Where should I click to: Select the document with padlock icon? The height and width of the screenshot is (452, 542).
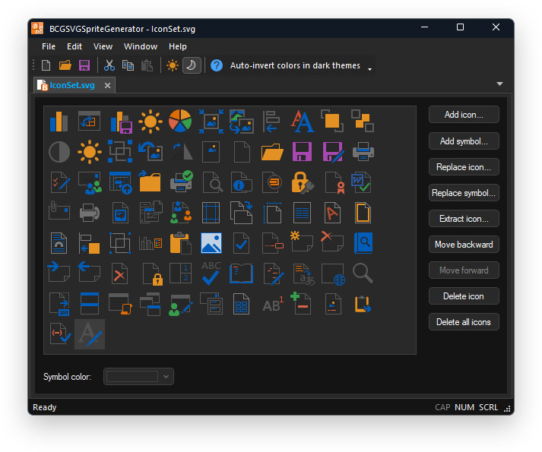[x=153, y=274]
